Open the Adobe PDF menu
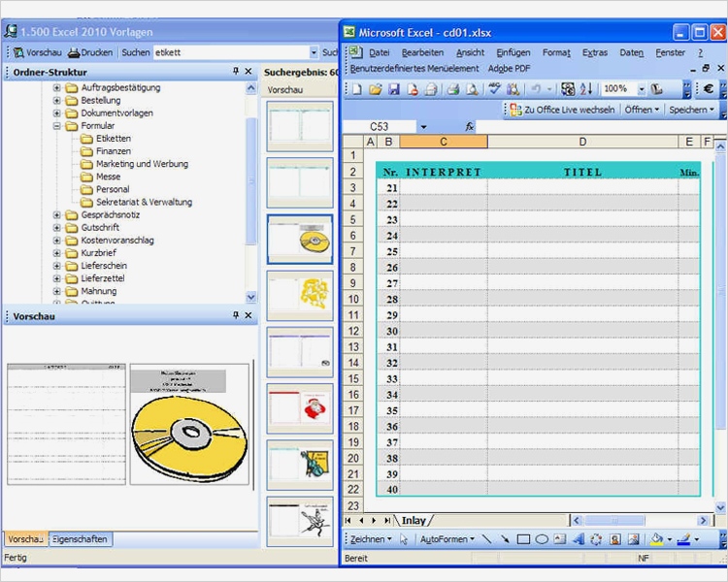Screen dimensions: 728x582 click(509, 68)
